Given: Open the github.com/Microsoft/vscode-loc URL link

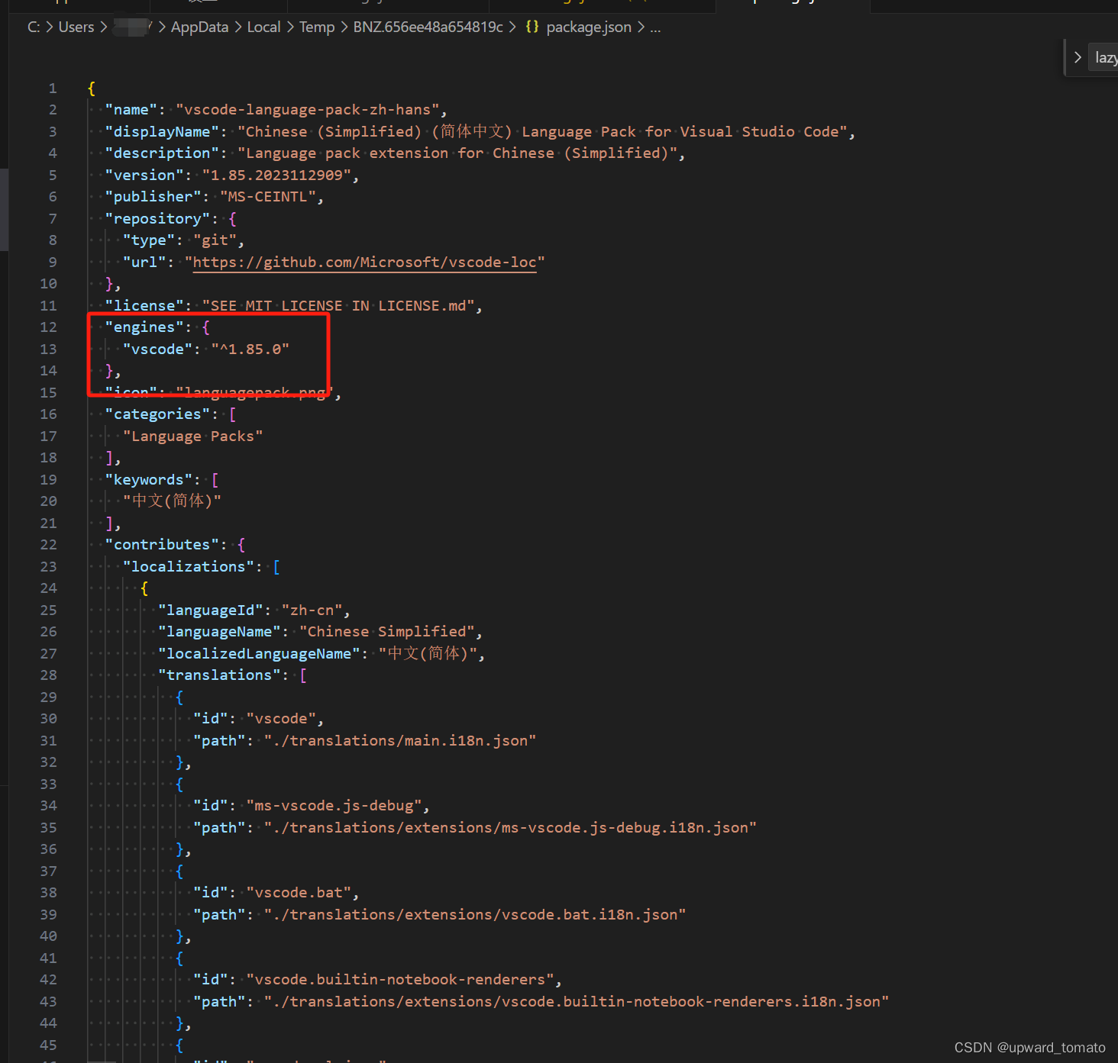Looking at the screenshot, I should (x=365, y=262).
